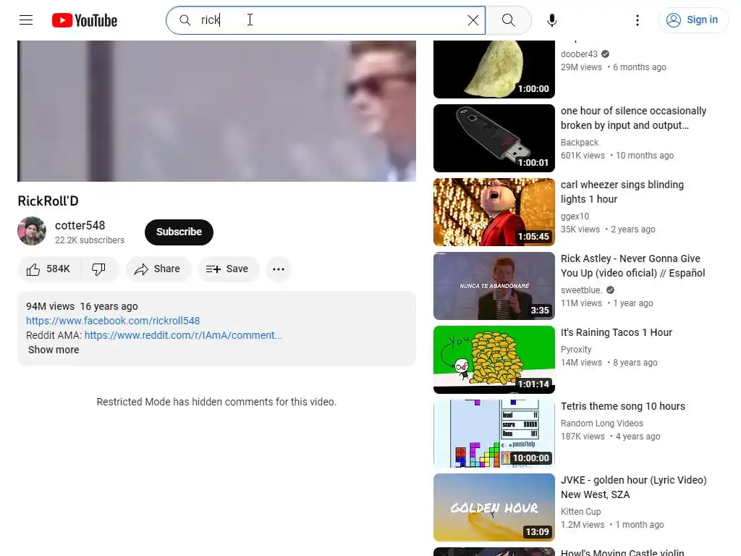
Task: Expand description with Show more
Action: 54,350
